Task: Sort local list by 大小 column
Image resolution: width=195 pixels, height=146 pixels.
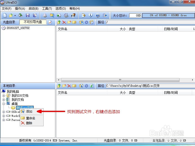Action: (x=117, y=93)
